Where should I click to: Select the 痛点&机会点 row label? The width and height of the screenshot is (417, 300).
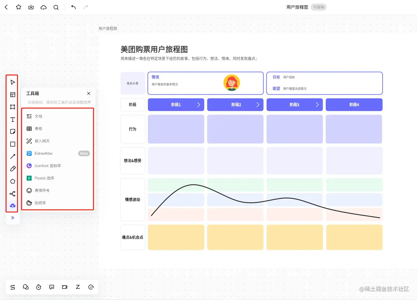133,238
